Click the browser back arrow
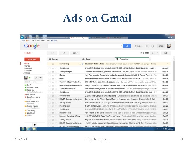 pos(22,37)
